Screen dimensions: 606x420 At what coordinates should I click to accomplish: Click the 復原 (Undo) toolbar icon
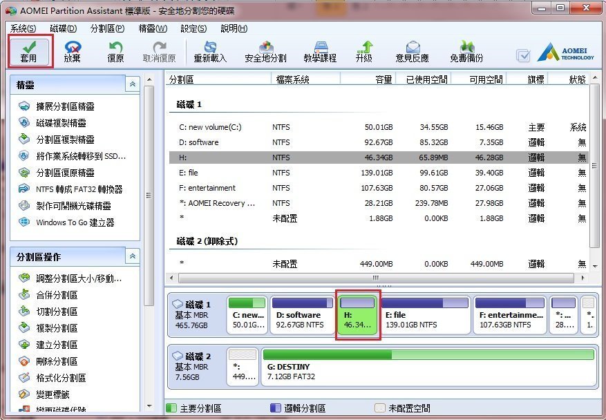[115, 51]
